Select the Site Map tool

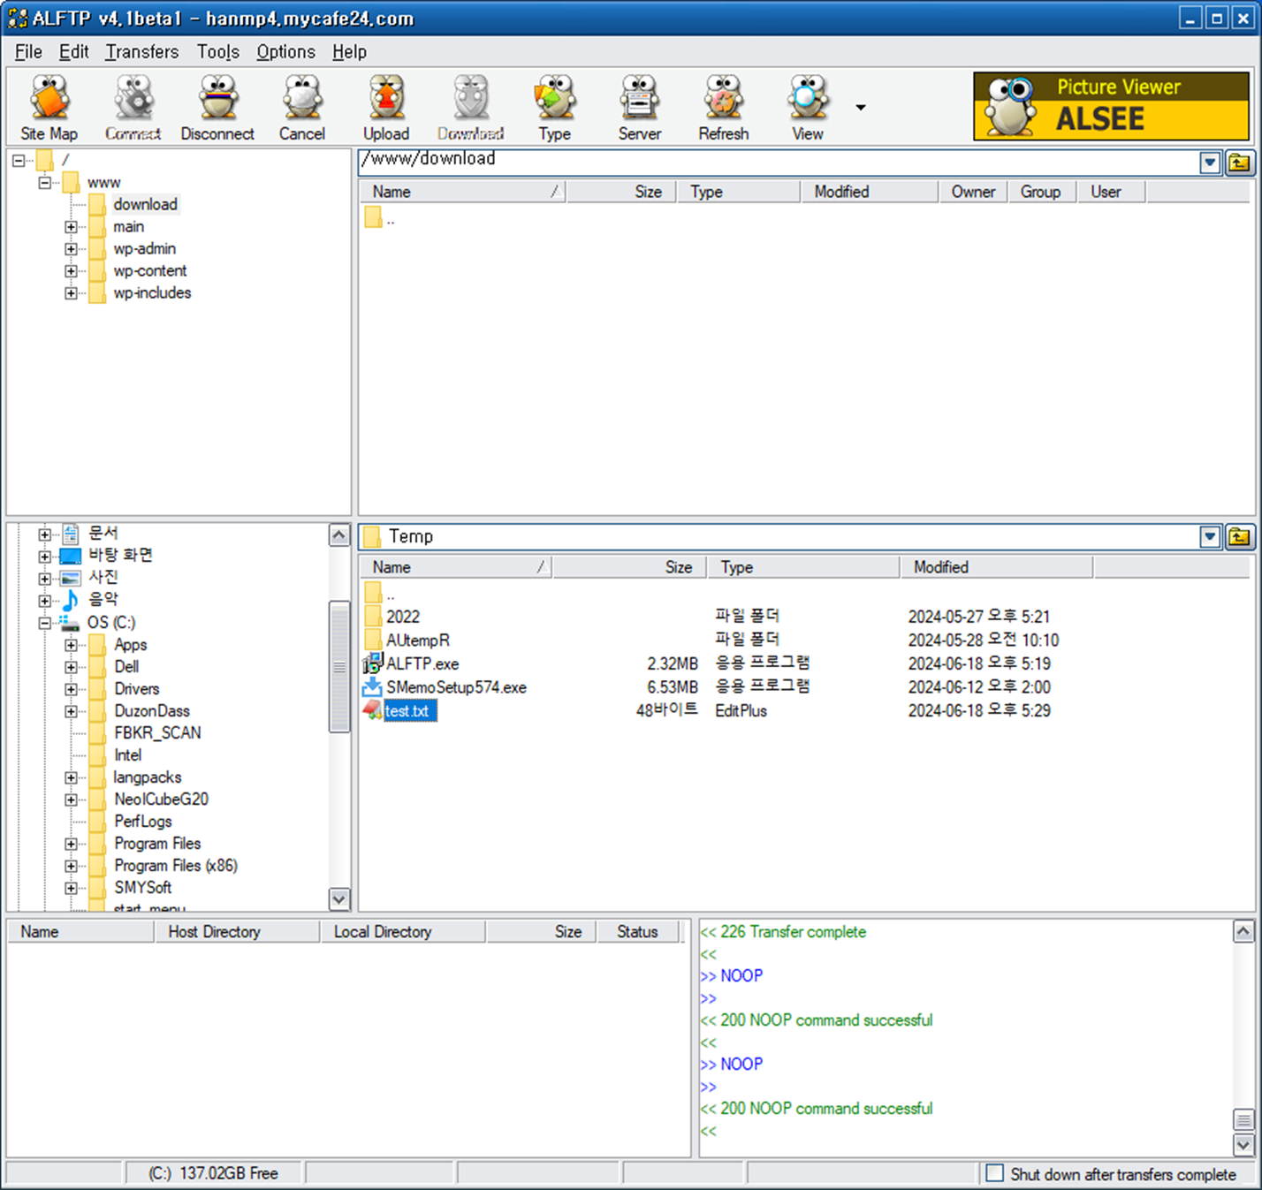[x=49, y=106]
